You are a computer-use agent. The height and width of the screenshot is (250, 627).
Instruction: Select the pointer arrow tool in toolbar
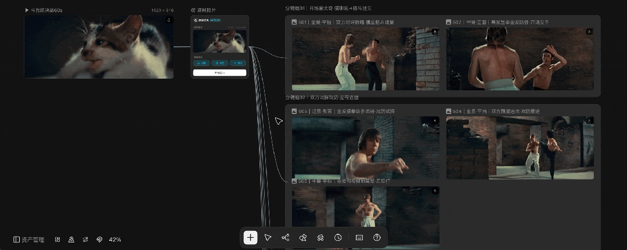[268, 238]
